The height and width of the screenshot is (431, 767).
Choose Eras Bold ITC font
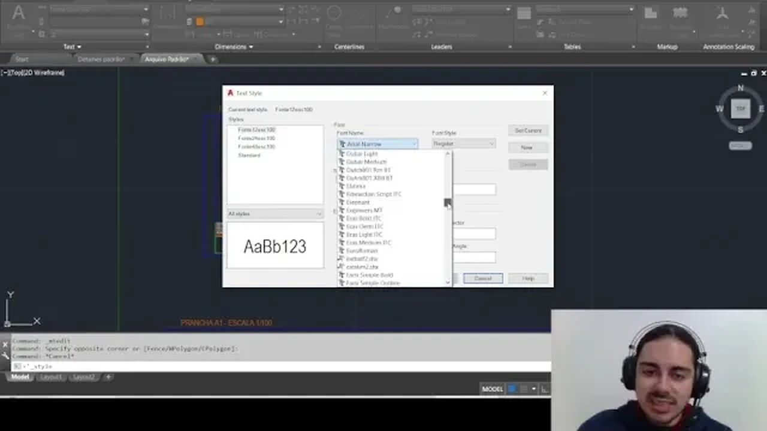point(364,218)
